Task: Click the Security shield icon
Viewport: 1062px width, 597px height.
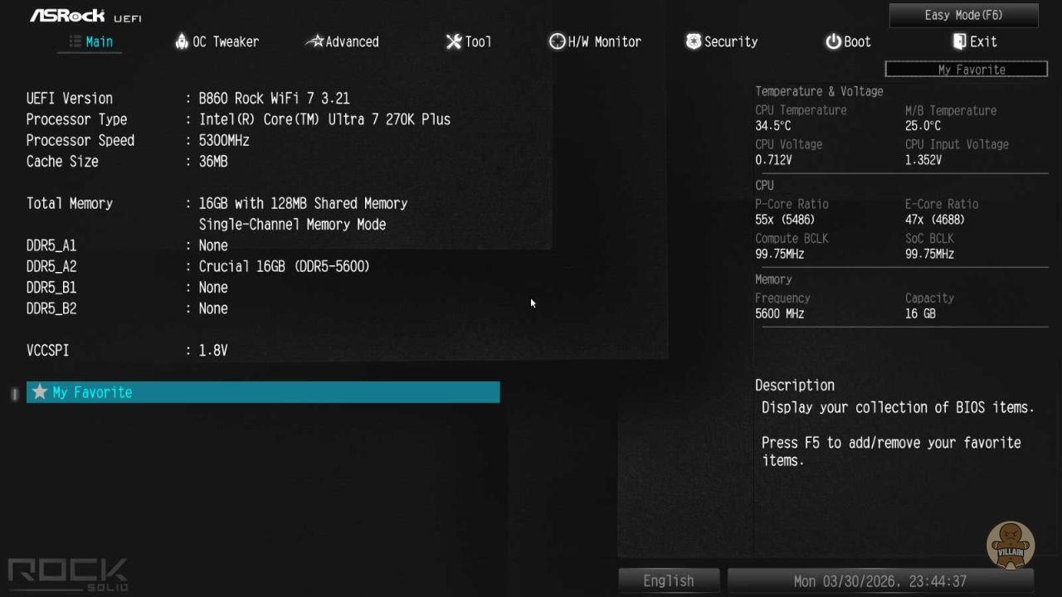Action: point(693,41)
